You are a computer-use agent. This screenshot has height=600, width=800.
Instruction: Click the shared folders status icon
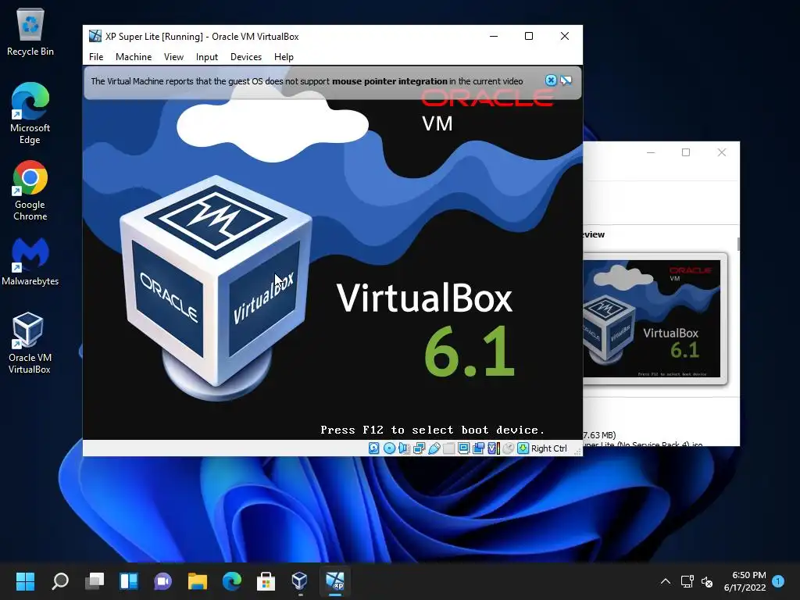click(448, 448)
